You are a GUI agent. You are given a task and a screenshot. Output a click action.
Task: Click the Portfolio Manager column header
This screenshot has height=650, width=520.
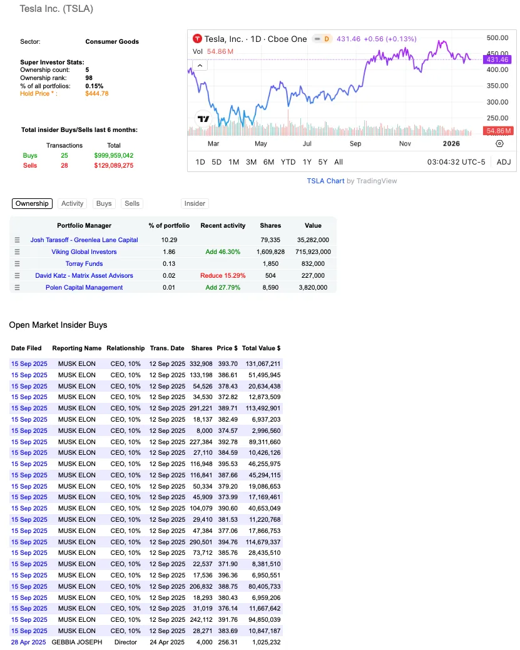coord(84,225)
